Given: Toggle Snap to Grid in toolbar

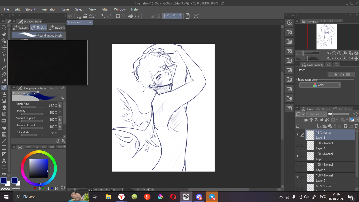Looking at the screenshot, I should coord(180,16).
